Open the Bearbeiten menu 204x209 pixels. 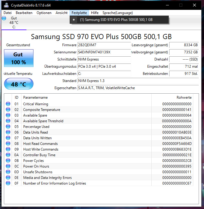click(x=24, y=13)
